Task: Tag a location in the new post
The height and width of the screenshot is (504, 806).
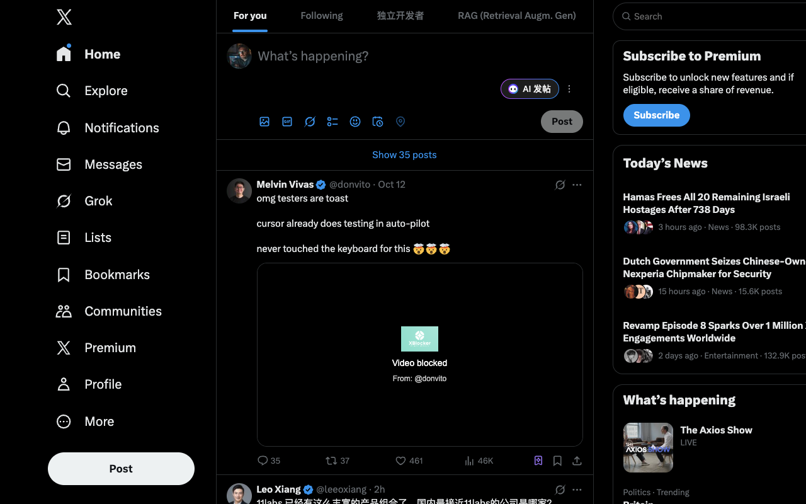Action: 400,122
